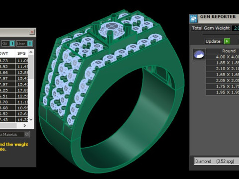Select the 4.00 X 4.00 gem row

click(223, 57)
